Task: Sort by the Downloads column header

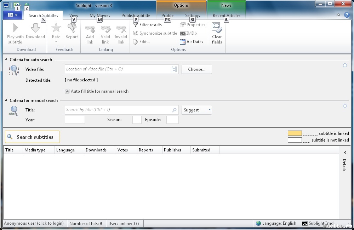Action: coord(100,150)
